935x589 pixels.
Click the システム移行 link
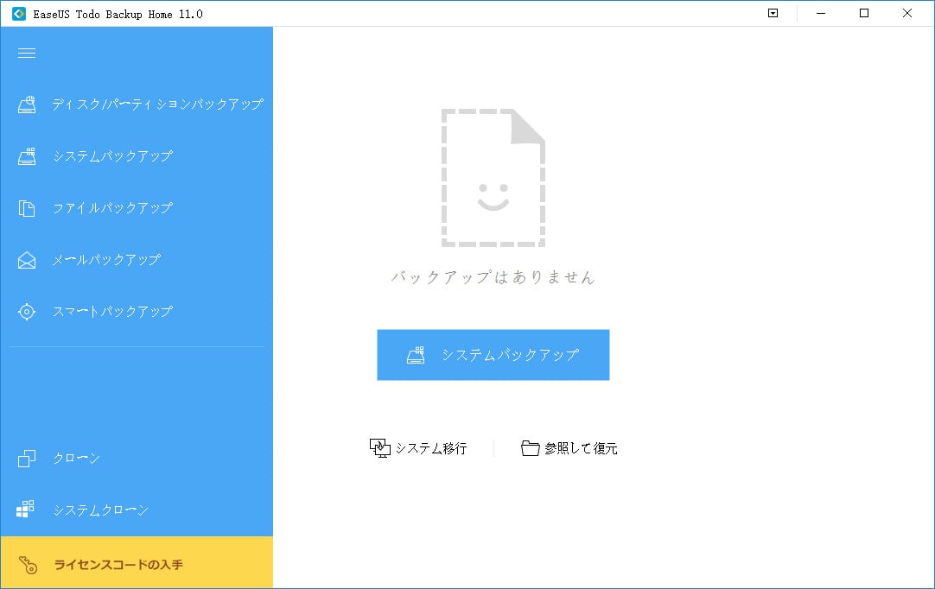point(419,448)
